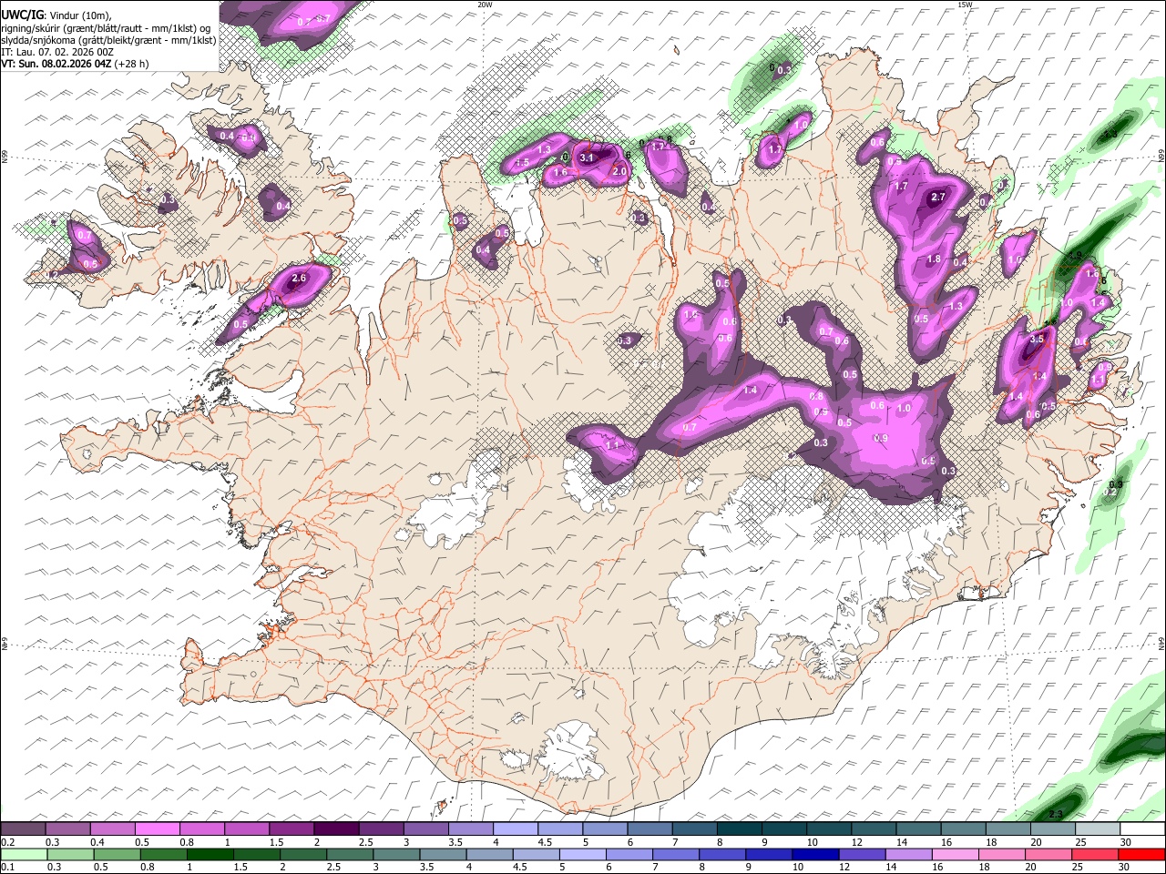Click the "IT: Lau. 07. 02. 2026 00Z" line
Image resolution: width=1166 pixels, height=874 pixels.
[57, 52]
